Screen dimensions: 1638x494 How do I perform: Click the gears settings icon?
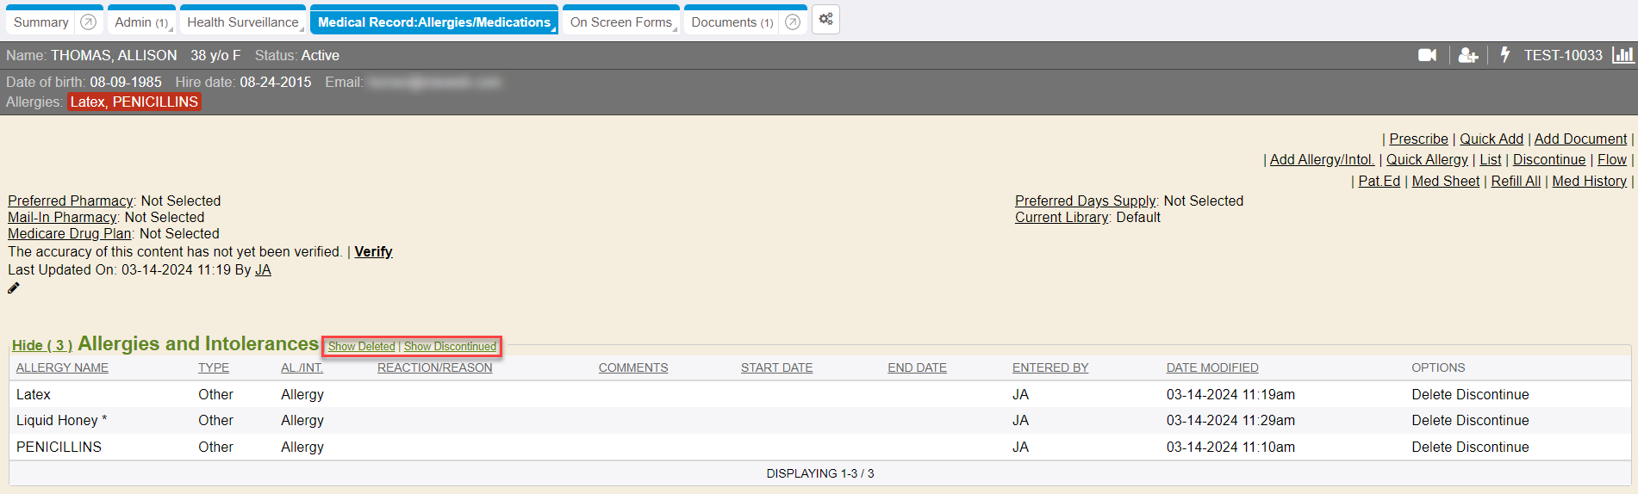825,20
